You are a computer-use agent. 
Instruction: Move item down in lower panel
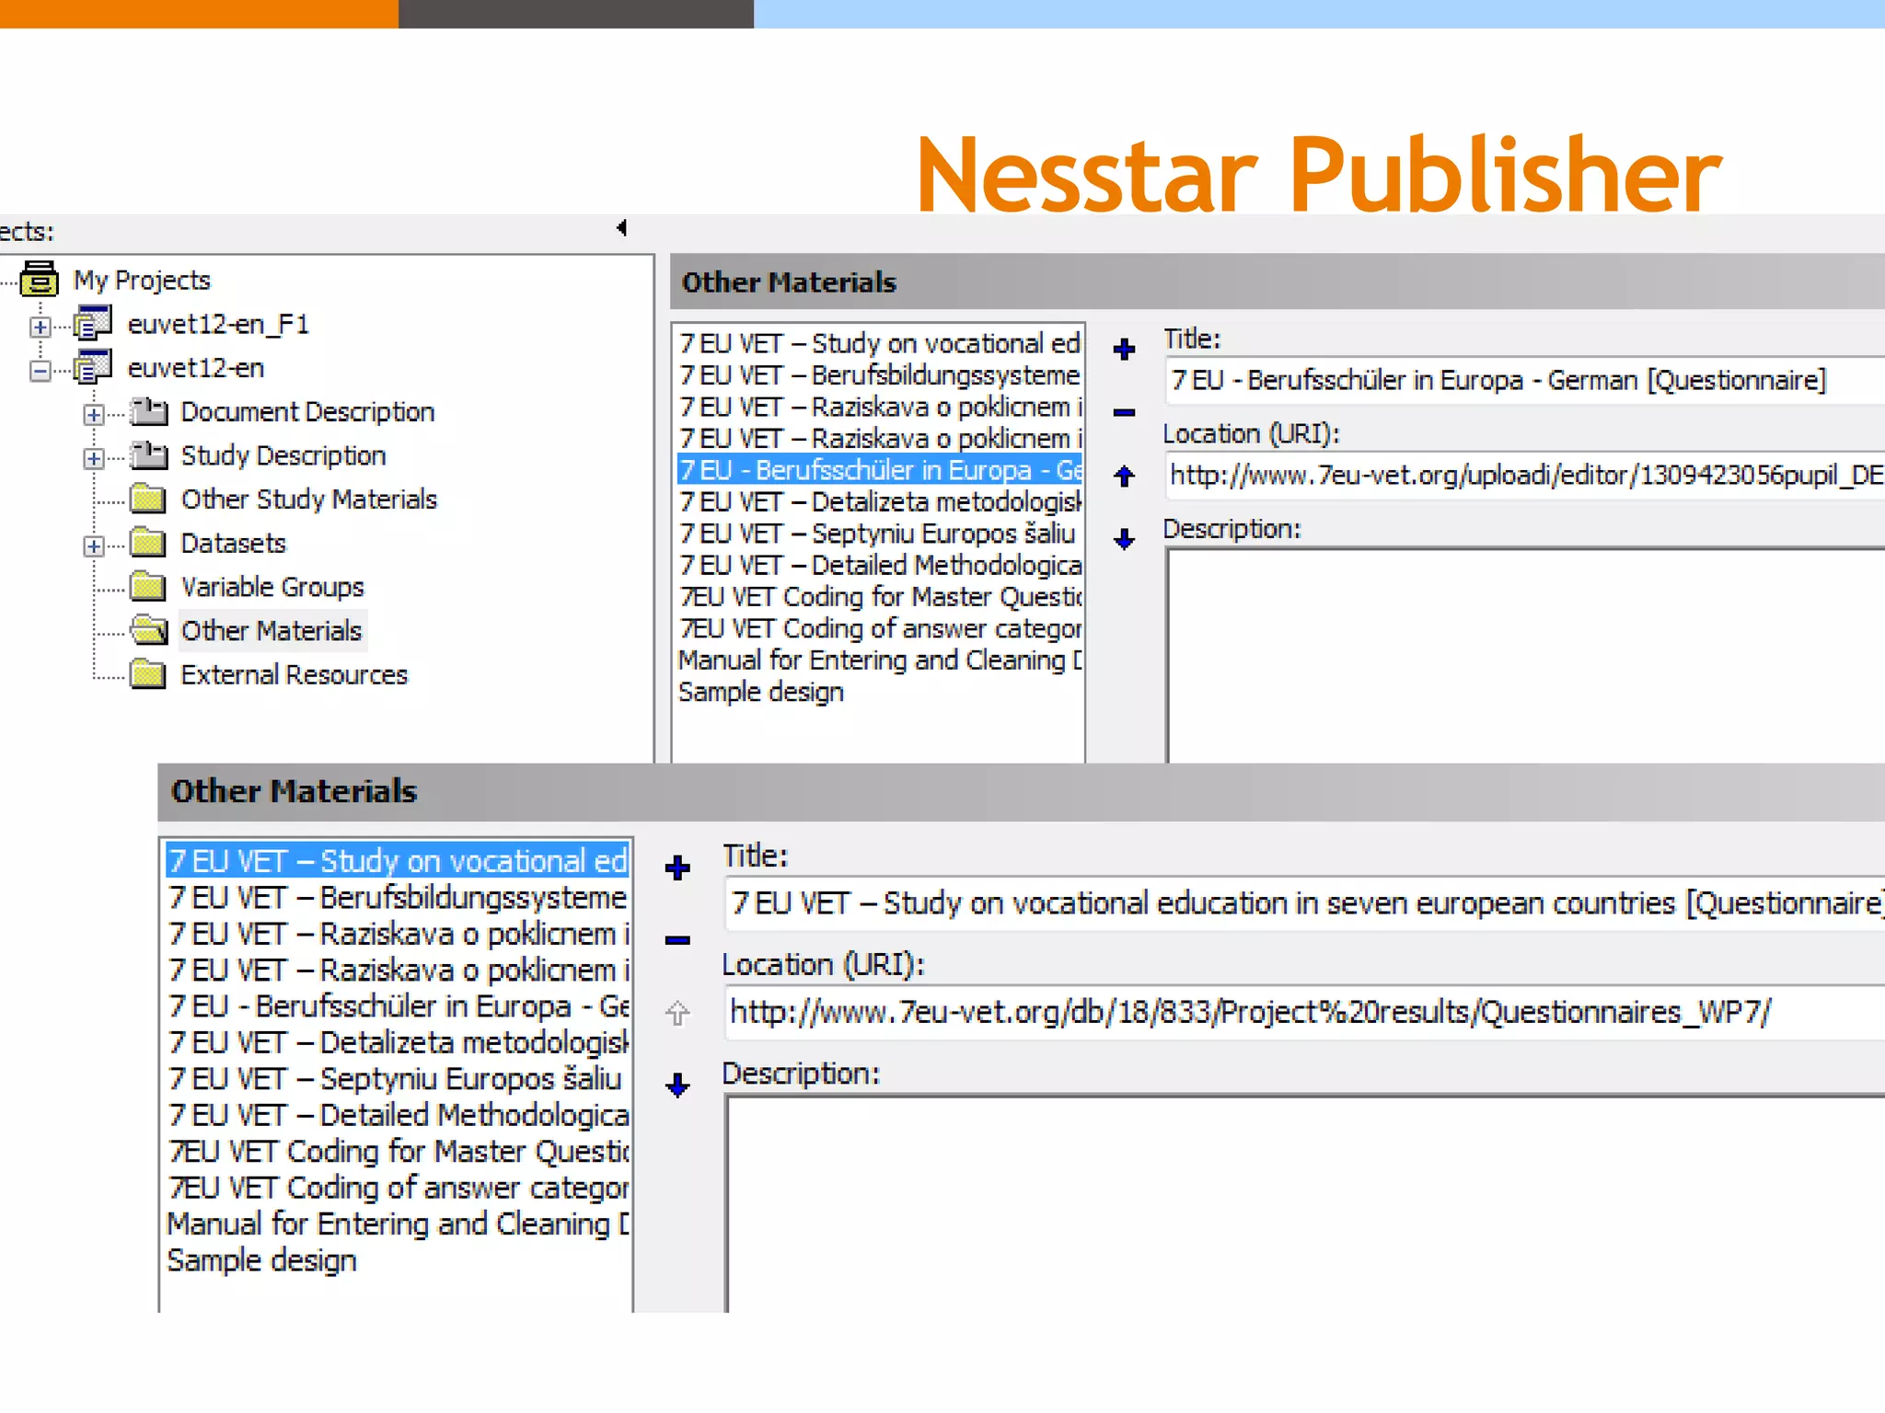(x=678, y=1086)
